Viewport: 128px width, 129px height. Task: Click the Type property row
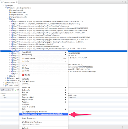coord(64,98)
